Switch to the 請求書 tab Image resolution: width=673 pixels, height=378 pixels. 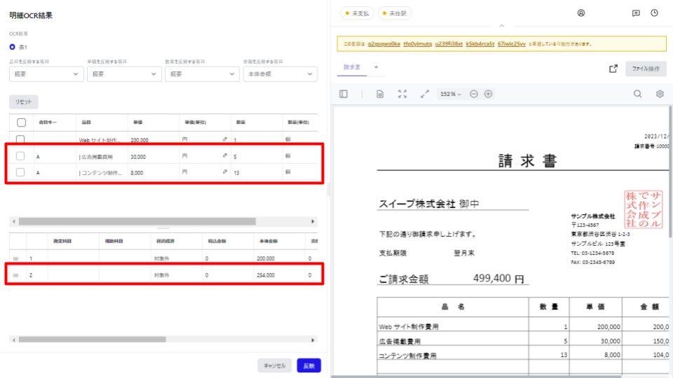351,67
